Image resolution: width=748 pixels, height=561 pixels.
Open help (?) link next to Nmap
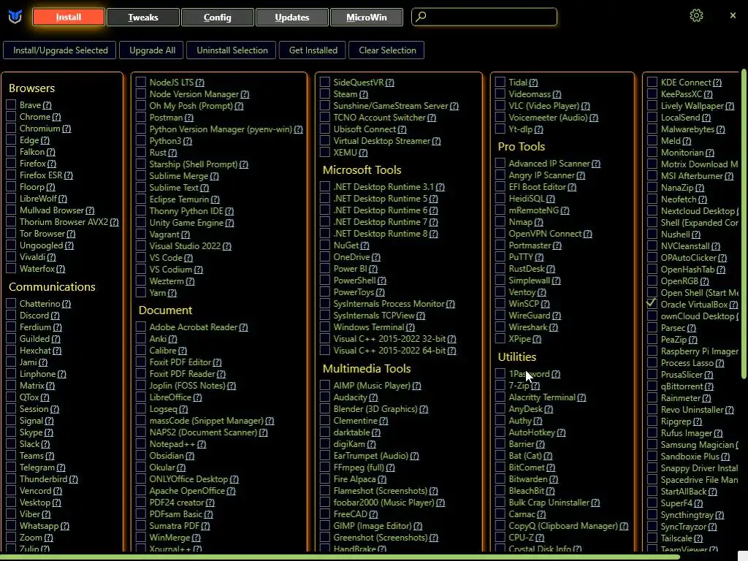point(538,222)
